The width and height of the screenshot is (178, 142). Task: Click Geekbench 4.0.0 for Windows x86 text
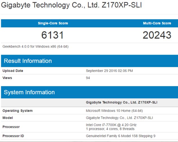36,47
